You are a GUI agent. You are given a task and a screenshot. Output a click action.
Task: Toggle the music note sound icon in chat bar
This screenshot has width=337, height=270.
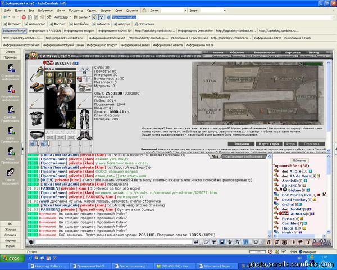coord(245,242)
